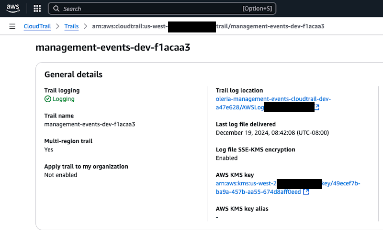Click the Last log file delivered label
The height and width of the screenshot is (234, 383).
click(x=246, y=124)
